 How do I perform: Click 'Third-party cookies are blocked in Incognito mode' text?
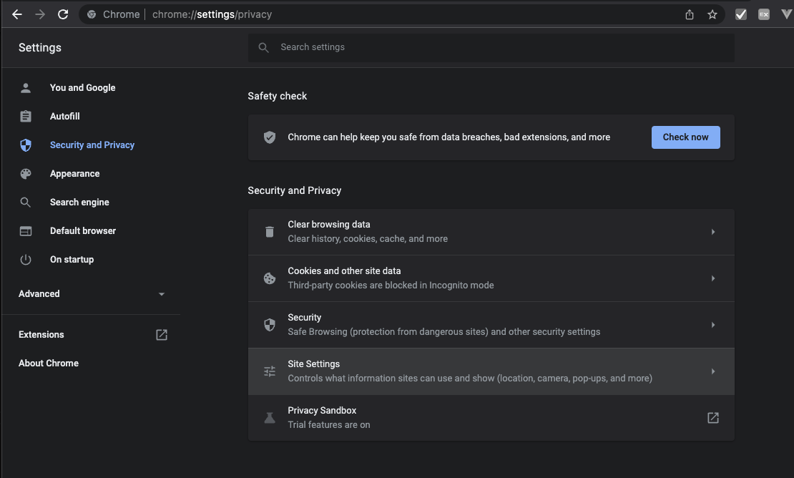click(x=391, y=286)
